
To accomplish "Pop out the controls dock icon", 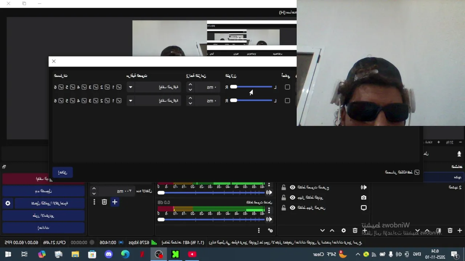I will coord(4,167).
